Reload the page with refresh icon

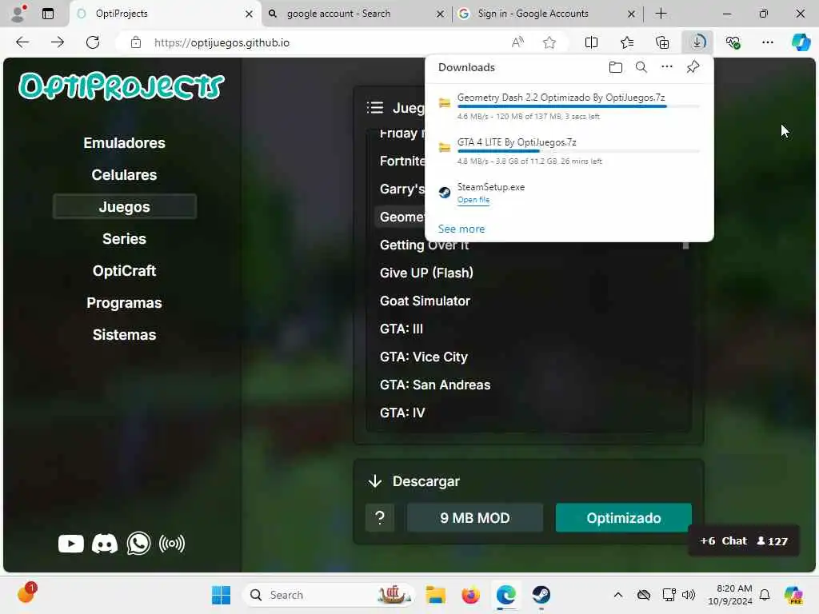(93, 42)
